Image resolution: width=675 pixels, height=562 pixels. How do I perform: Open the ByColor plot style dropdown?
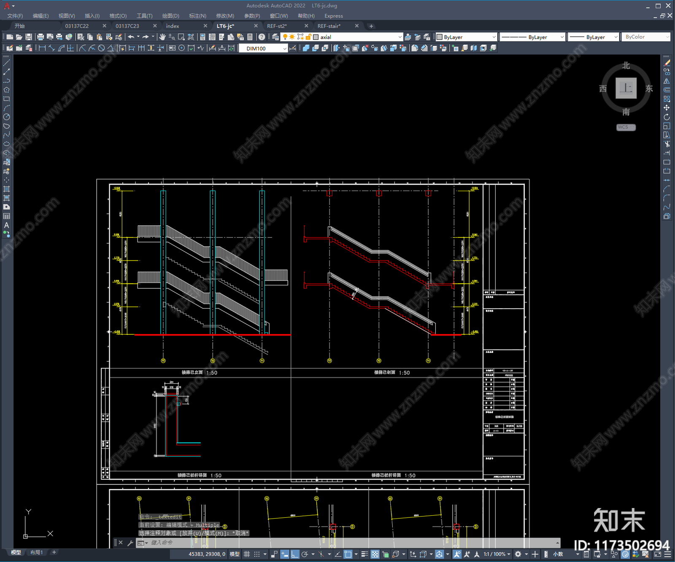(667, 37)
